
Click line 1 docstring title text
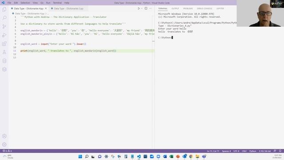[x=63, y=17]
